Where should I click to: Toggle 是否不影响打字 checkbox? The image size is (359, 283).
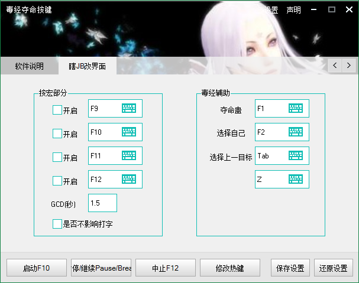pos(57,224)
